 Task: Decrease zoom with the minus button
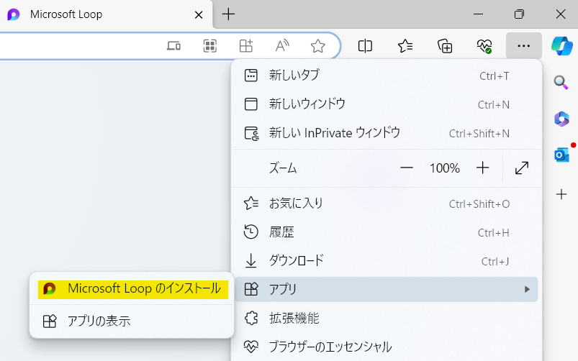[406, 168]
